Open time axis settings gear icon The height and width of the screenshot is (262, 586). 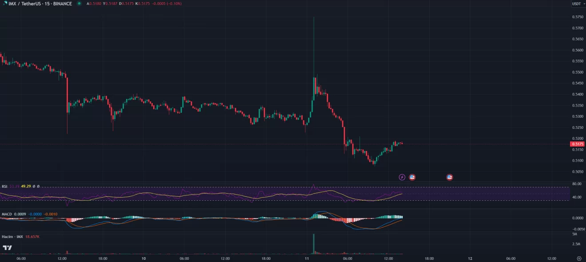click(x=579, y=258)
